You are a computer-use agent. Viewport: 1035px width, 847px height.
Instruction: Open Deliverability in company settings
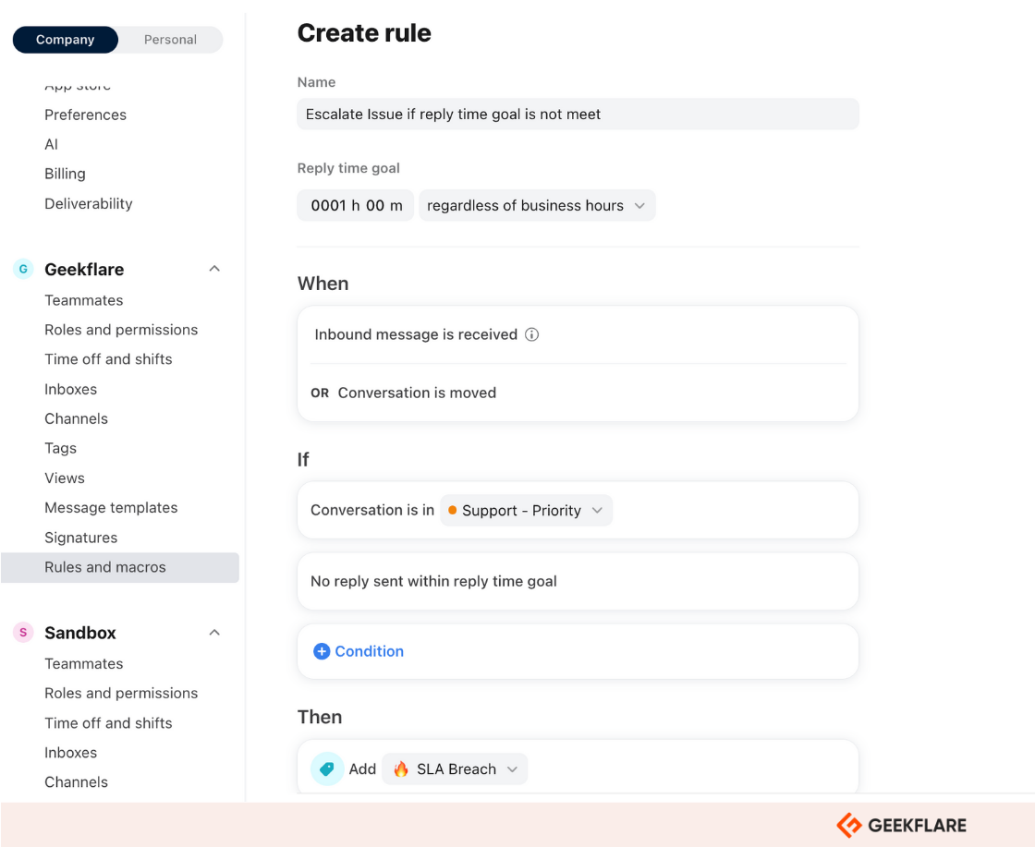tap(89, 203)
